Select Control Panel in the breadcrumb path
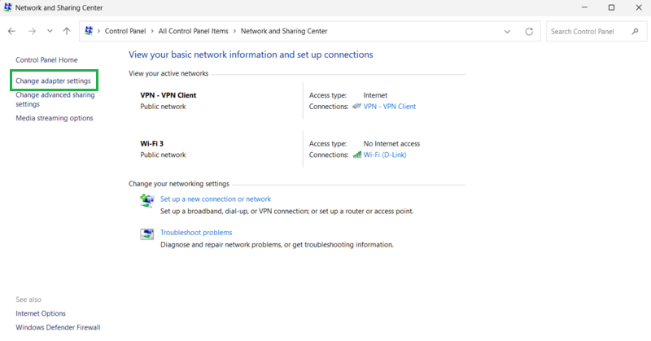 125,32
